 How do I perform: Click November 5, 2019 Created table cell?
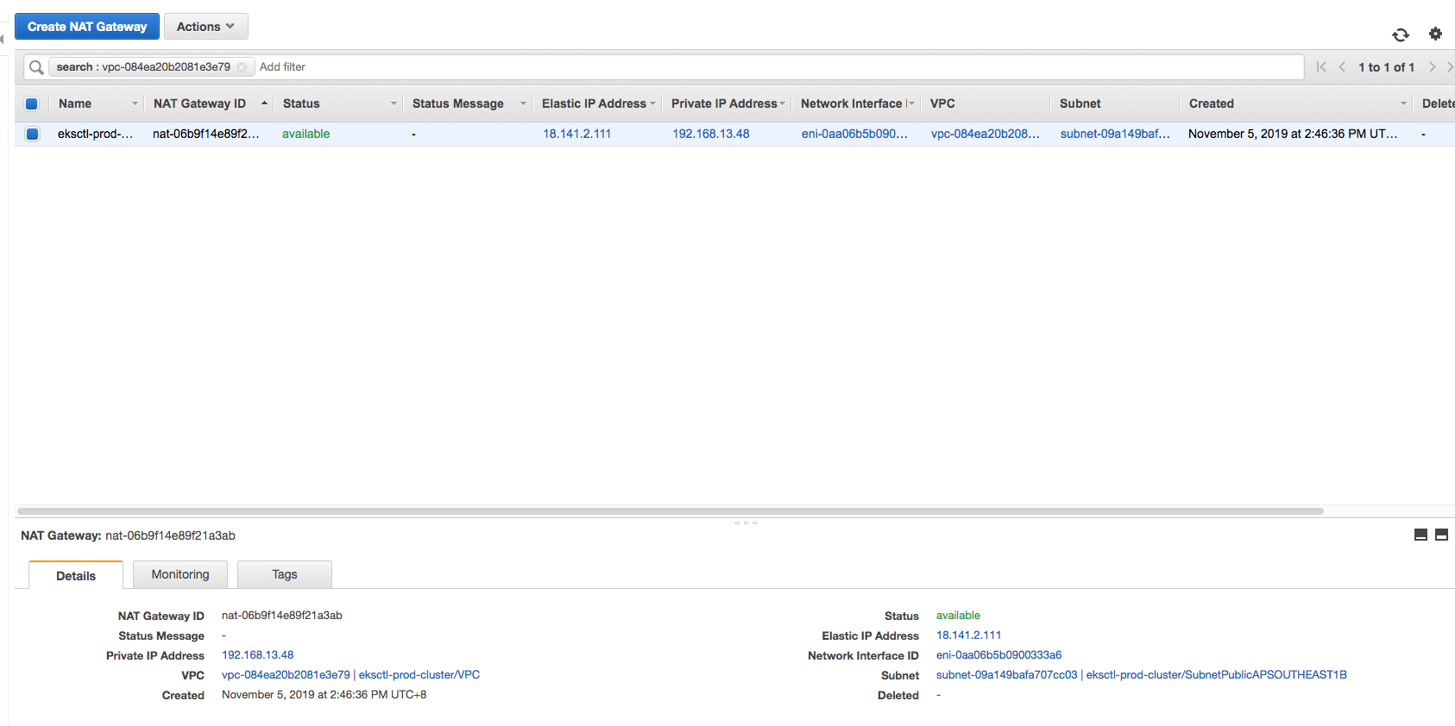(1293, 134)
